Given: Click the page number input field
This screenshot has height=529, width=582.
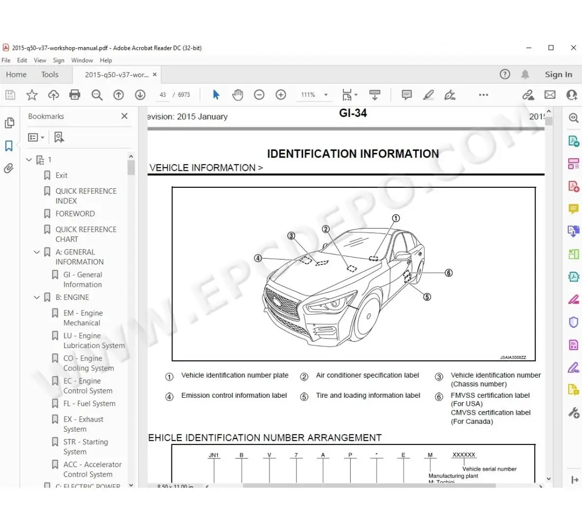Looking at the screenshot, I should click(x=162, y=95).
